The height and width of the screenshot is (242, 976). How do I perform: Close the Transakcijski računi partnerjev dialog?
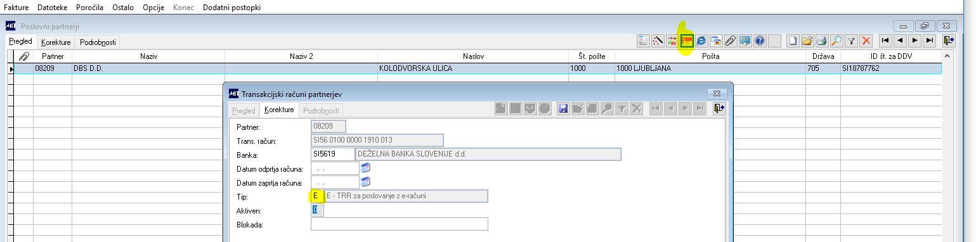point(717,93)
